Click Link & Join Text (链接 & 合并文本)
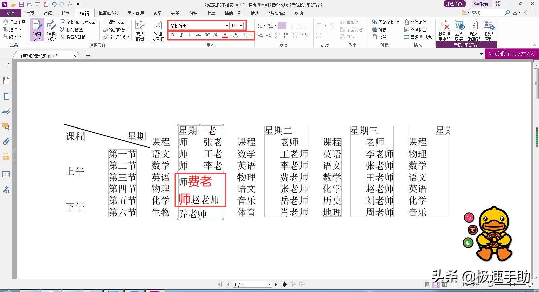The image size is (539, 292). 78,22
